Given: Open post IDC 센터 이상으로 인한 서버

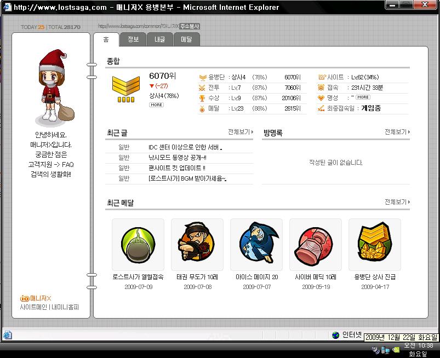Looking at the screenshot, I should tap(185, 147).
